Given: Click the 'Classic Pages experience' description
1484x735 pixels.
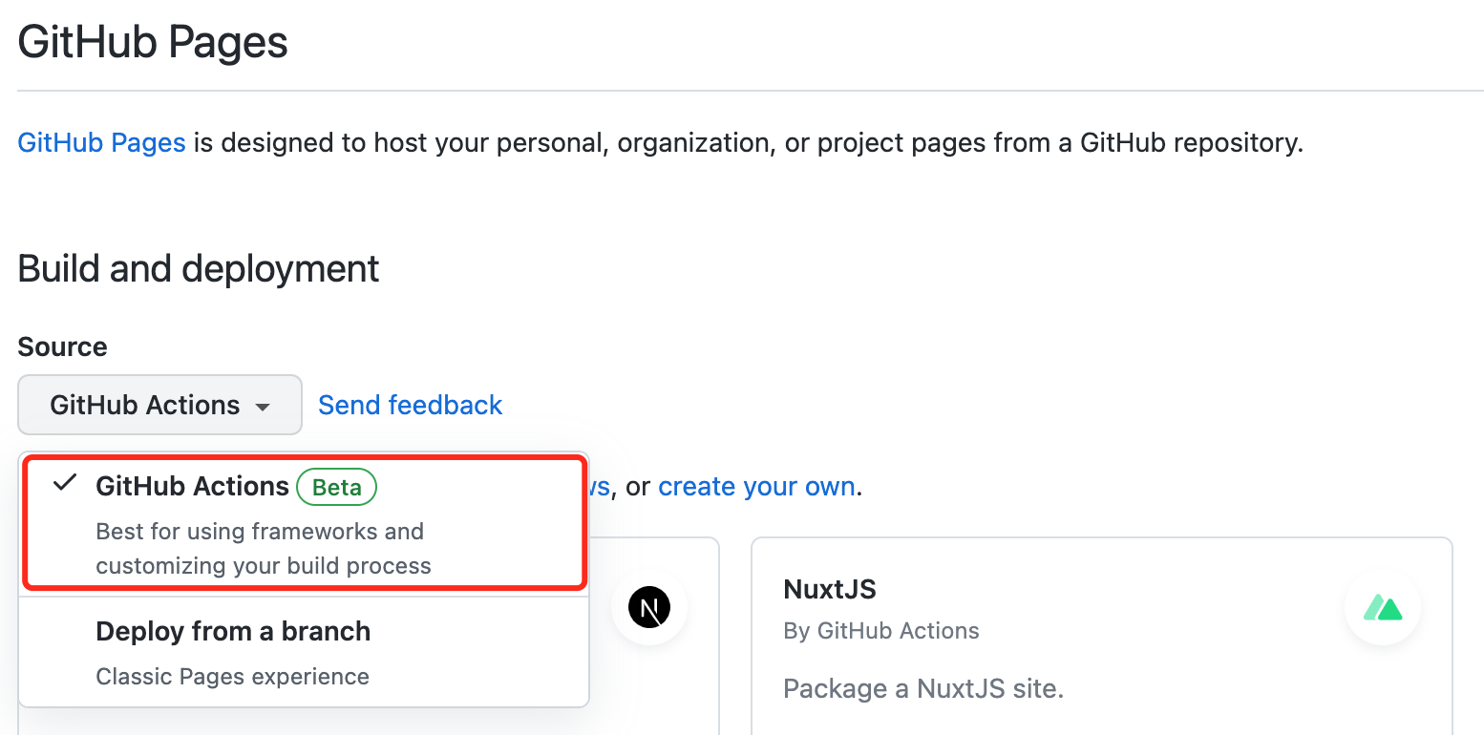Looking at the screenshot, I should point(232,677).
